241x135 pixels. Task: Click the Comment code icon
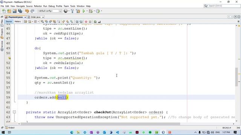[x=95, y=22]
